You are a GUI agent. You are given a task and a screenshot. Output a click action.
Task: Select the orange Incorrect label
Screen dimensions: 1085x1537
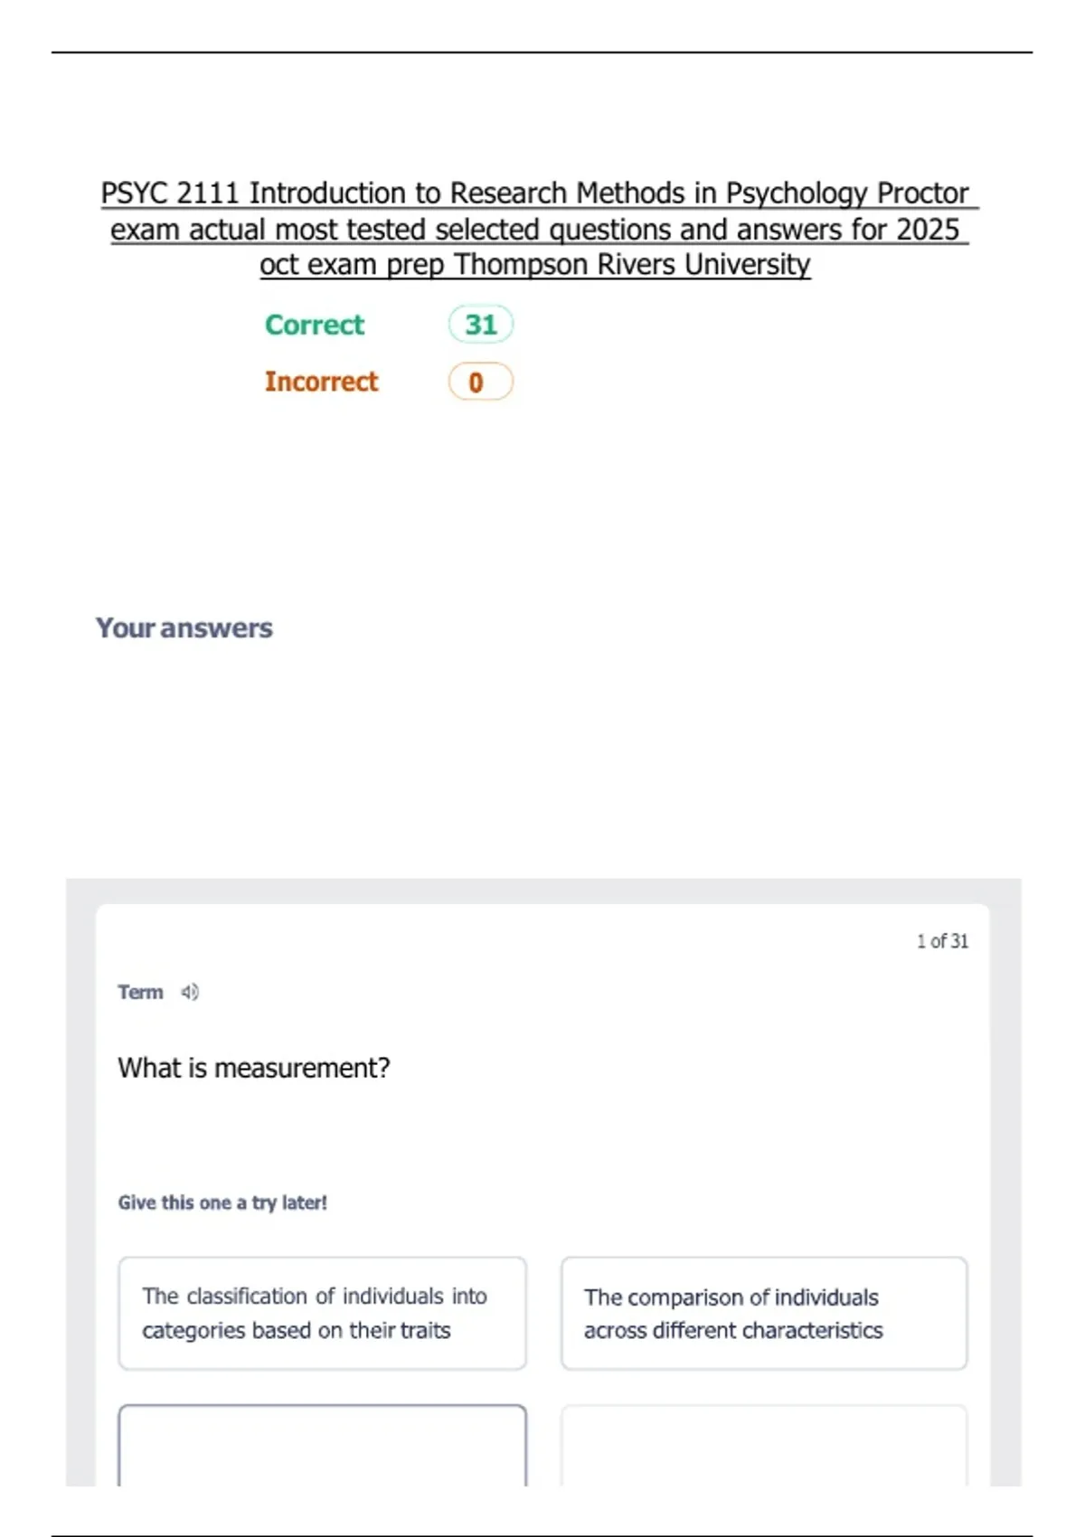pos(321,382)
